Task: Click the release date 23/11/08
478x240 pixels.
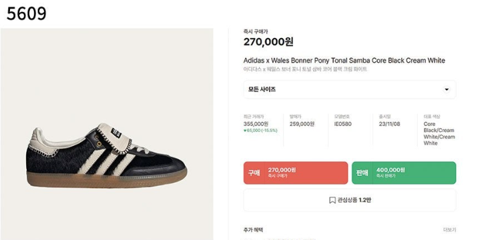Action: point(389,124)
